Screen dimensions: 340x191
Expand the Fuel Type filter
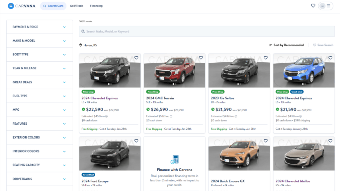point(40,96)
